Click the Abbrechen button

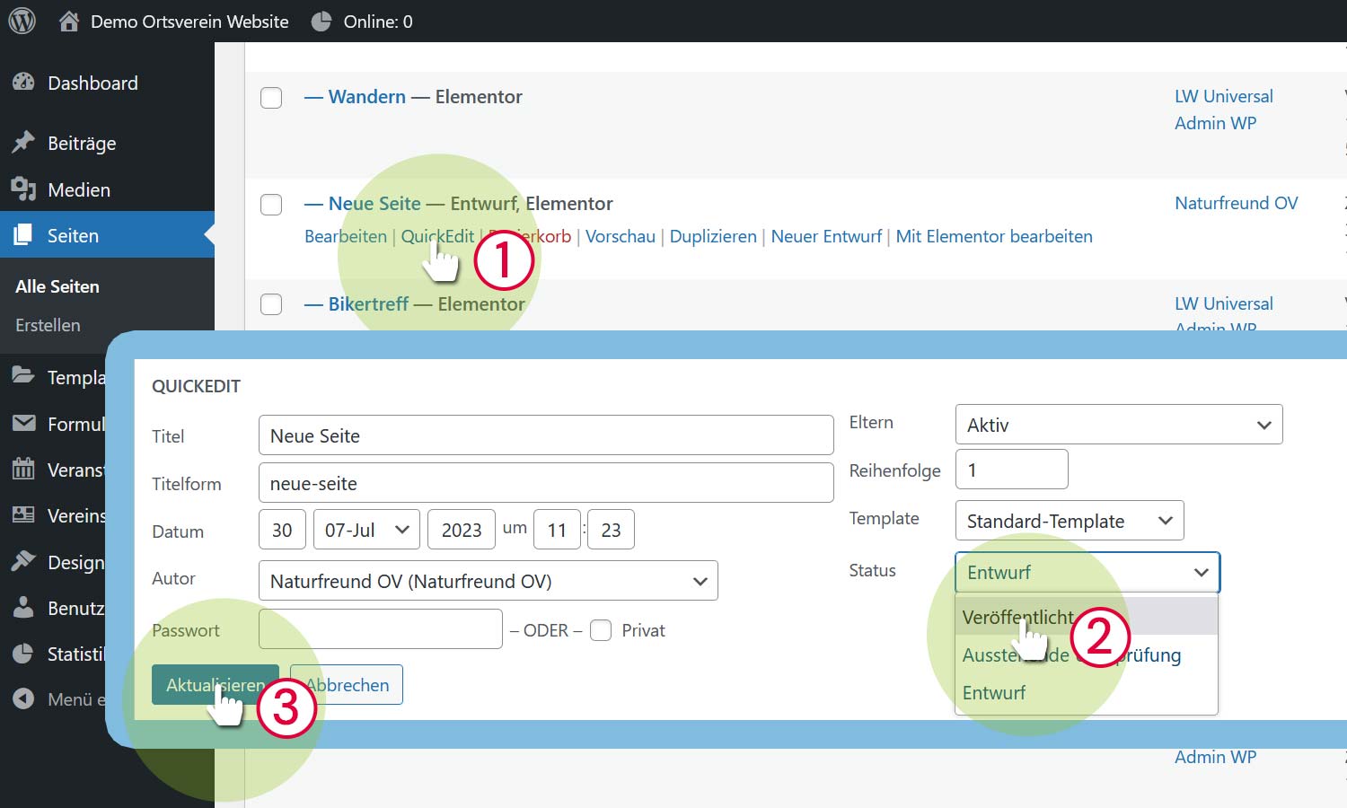coord(347,684)
